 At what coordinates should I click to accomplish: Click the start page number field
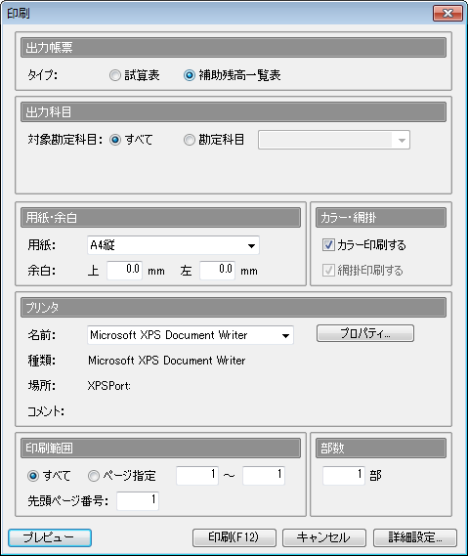[x=197, y=475]
